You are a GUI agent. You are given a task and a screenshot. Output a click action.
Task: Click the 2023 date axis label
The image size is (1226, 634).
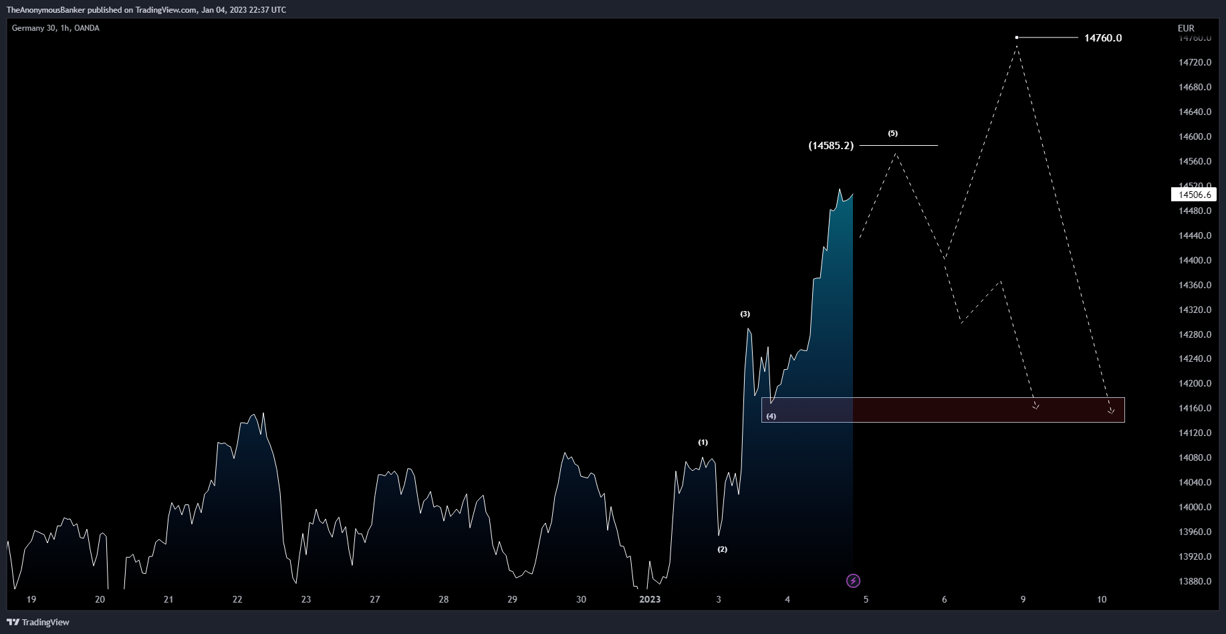click(650, 599)
